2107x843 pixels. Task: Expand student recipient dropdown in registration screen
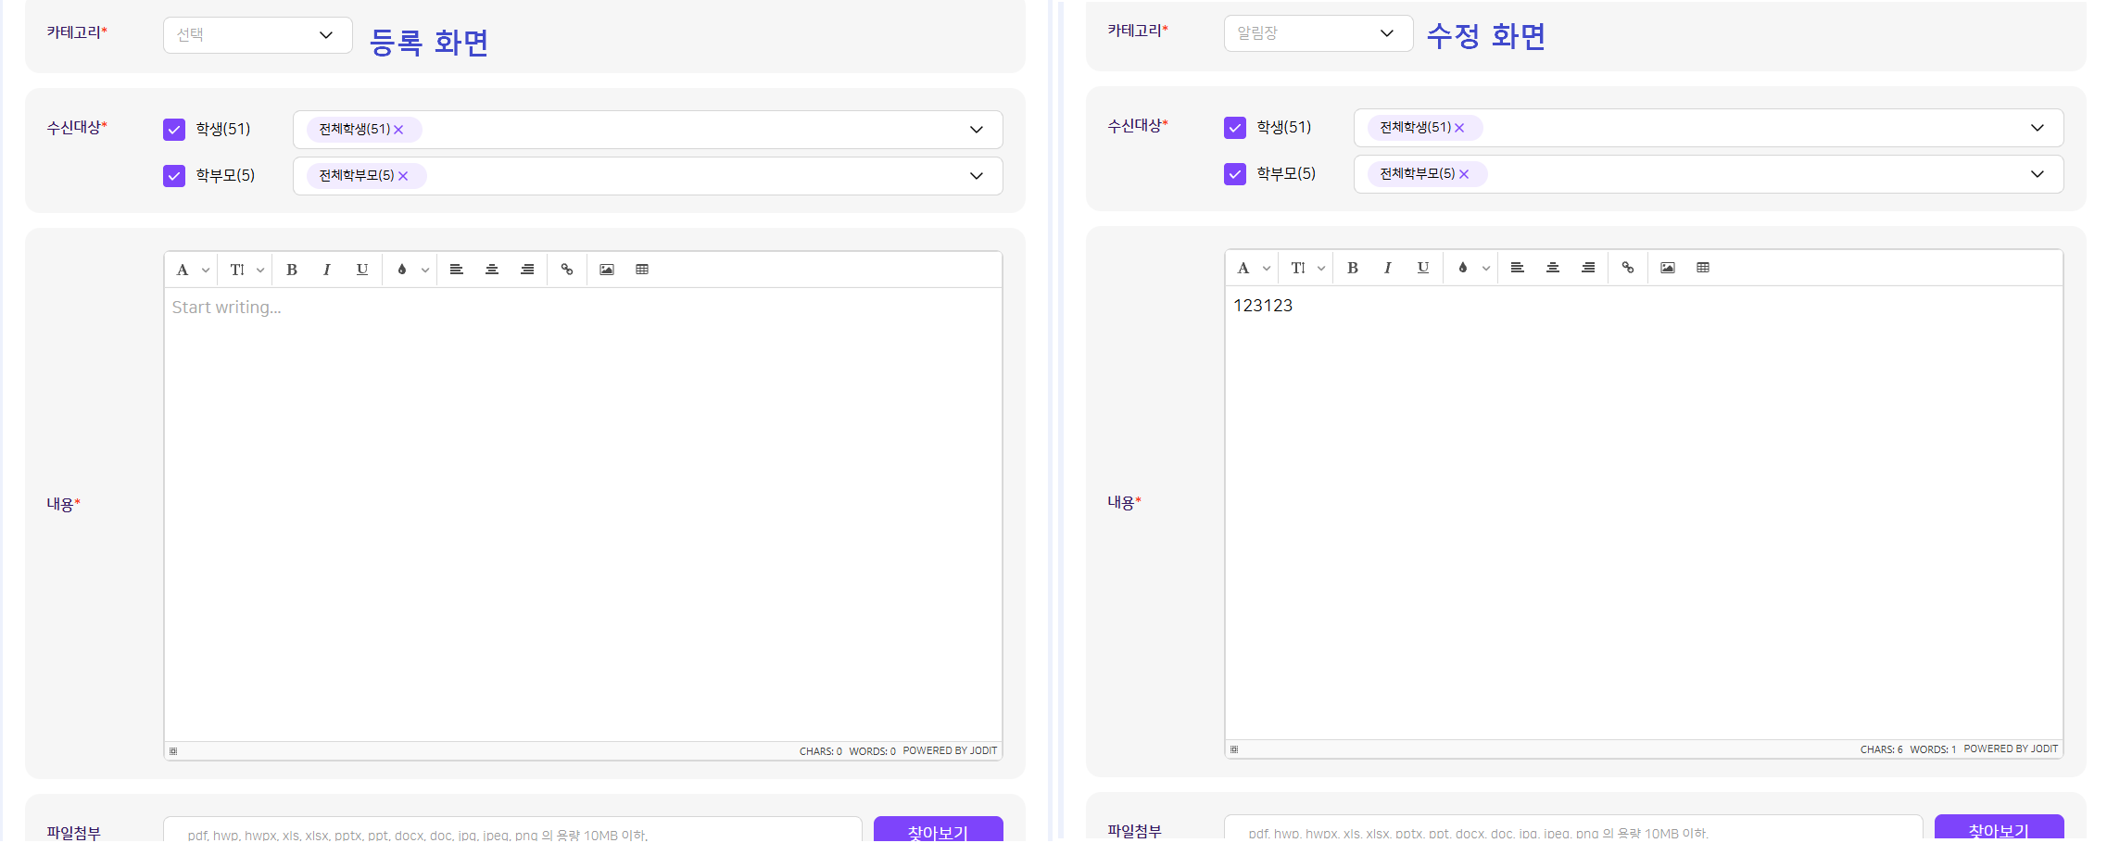pyautogui.click(x=977, y=130)
